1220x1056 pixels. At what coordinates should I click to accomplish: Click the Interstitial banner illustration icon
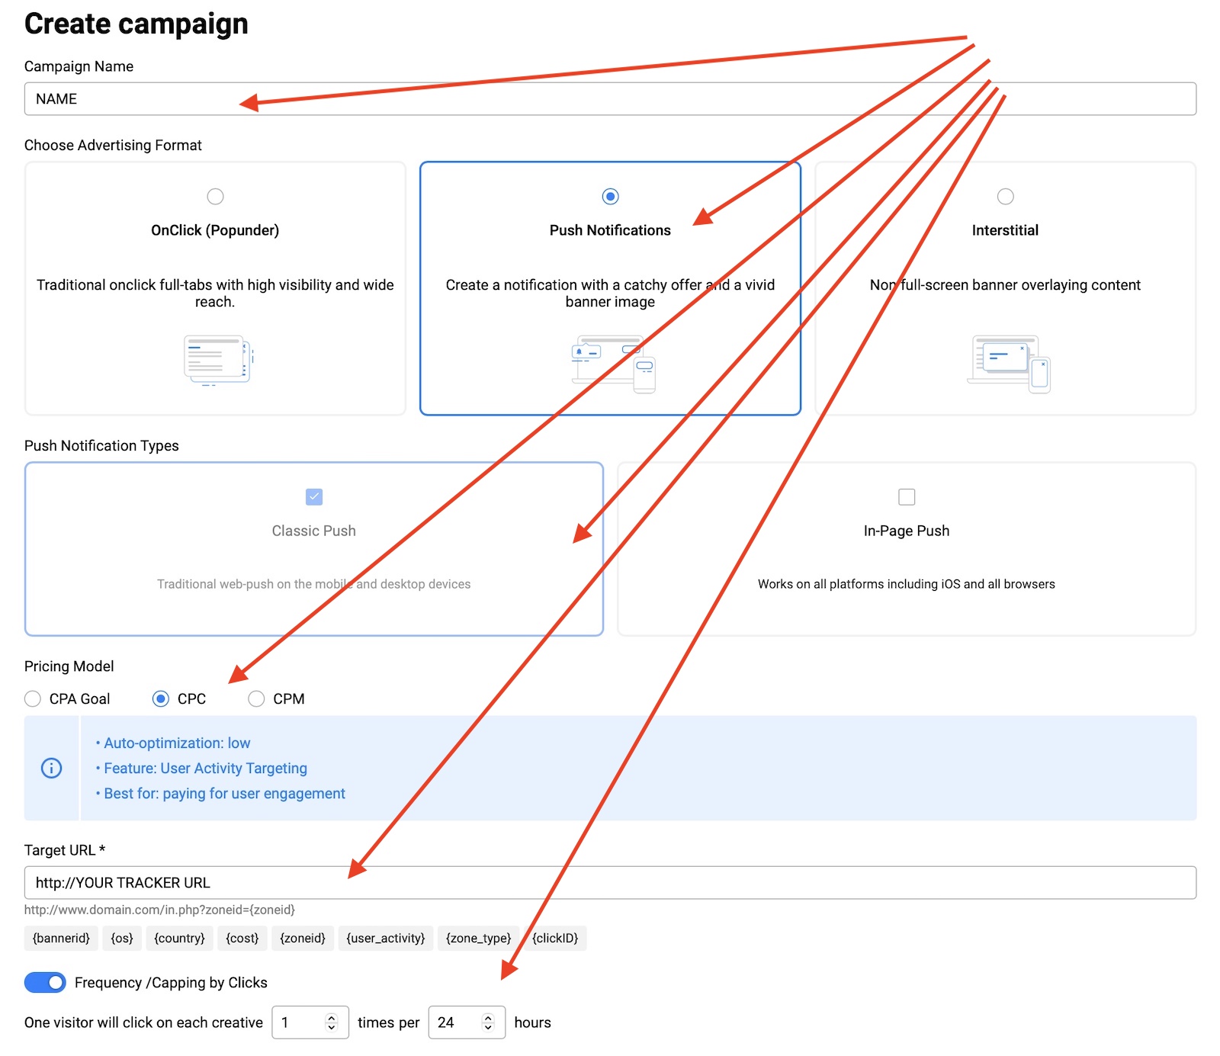point(1008,364)
